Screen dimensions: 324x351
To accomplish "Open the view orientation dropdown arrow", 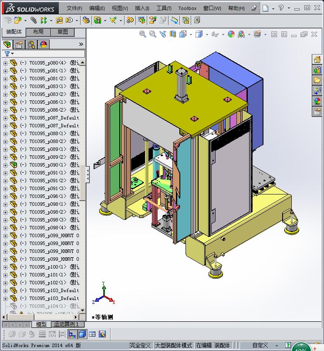I will [191, 34].
